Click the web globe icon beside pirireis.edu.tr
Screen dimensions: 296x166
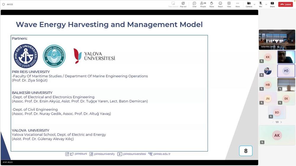150,154
